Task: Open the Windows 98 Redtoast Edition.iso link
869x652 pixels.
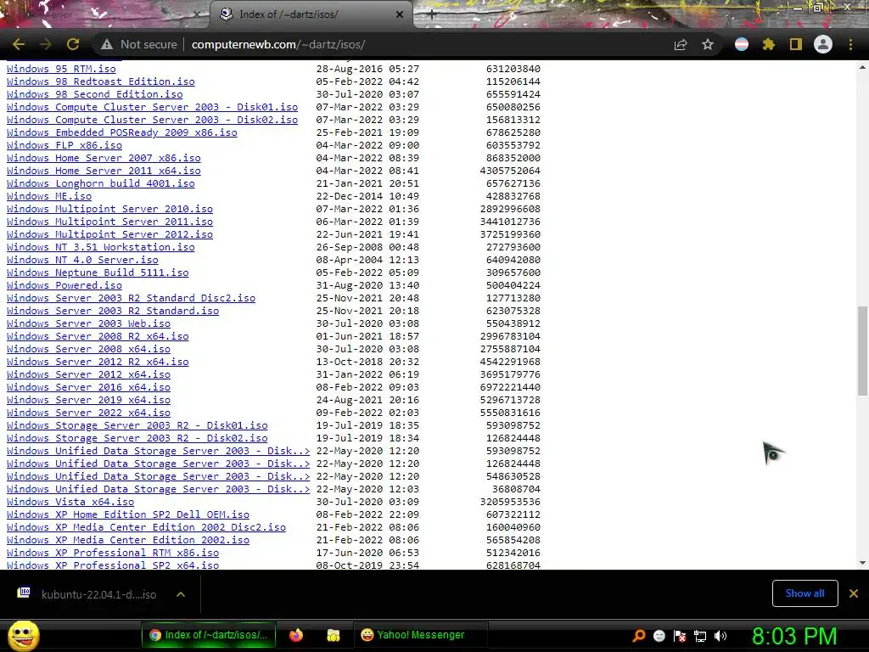Action: pyautogui.click(x=100, y=81)
